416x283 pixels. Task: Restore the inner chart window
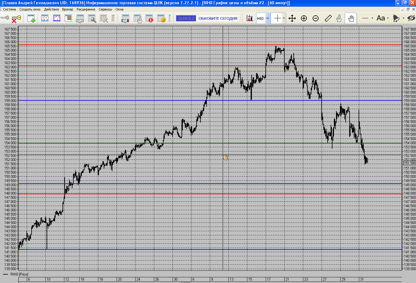(408, 9)
